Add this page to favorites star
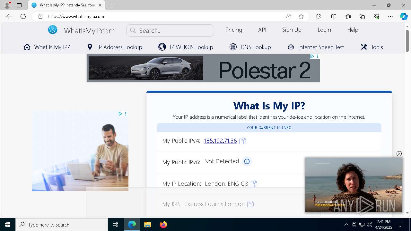 tap(301, 16)
